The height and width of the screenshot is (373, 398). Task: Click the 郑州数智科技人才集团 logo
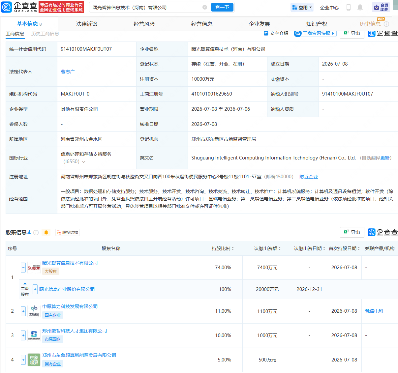pyautogui.click(x=34, y=335)
